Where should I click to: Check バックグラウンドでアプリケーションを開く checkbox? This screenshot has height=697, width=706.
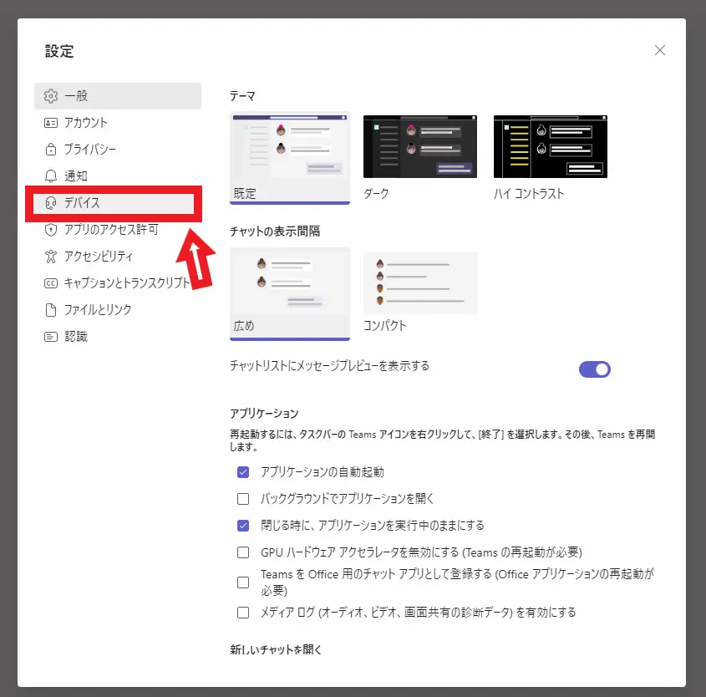[243, 499]
